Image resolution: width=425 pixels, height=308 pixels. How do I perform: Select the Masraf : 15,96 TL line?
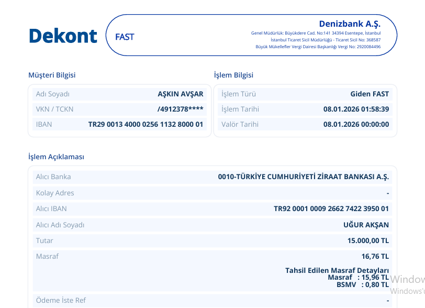click(359, 277)
